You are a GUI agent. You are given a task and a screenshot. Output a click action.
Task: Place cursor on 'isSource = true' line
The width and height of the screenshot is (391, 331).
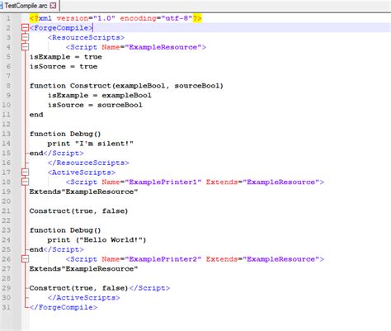click(x=64, y=66)
